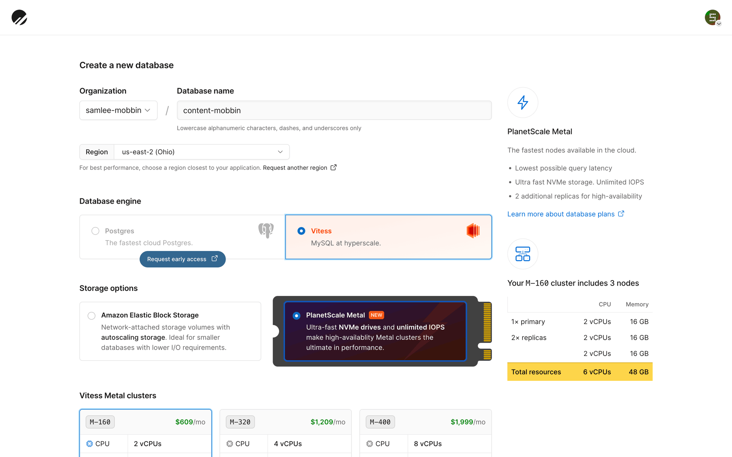The image size is (732, 457).
Task: Click the Amazon Elastic Block Storage card
Action: pos(170,331)
